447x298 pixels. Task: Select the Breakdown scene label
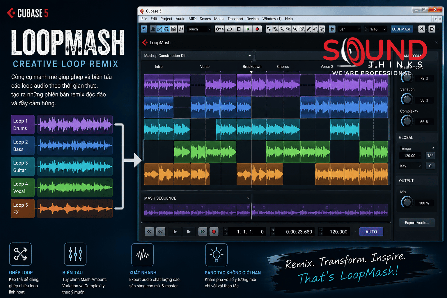[x=252, y=67]
